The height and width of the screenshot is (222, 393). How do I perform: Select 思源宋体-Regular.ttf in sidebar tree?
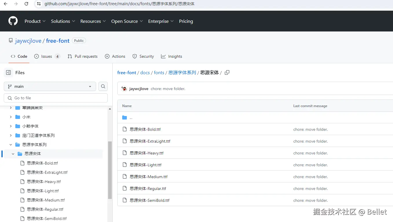pyautogui.click(x=45, y=209)
